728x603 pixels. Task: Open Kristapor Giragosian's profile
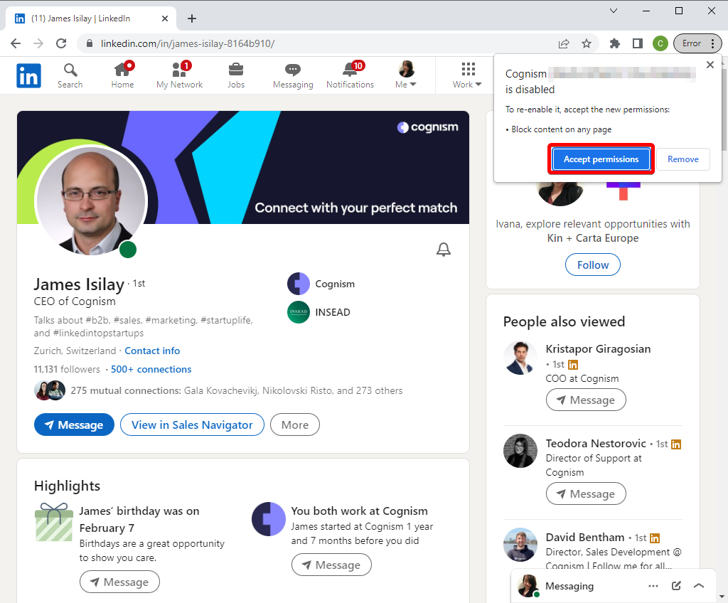point(598,349)
